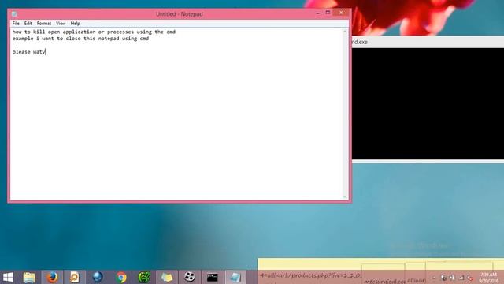Close the Untitled - Notepad window
The image size is (504, 284).
(x=341, y=13)
